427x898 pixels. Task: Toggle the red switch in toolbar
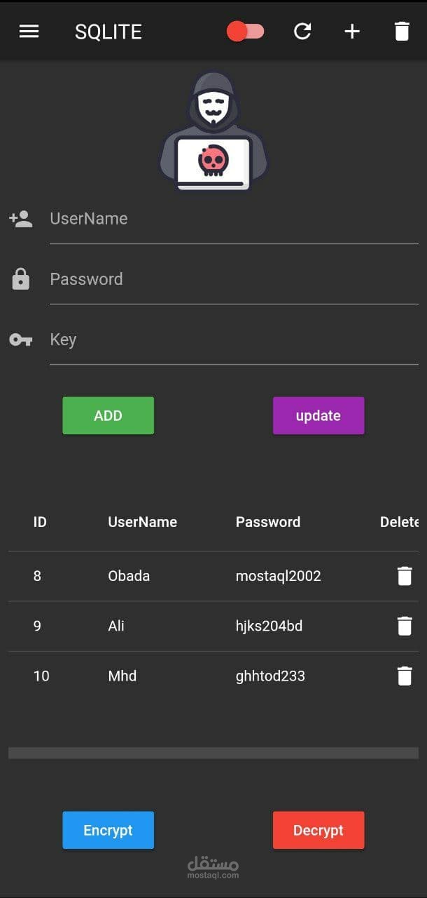pyautogui.click(x=246, y=32)
